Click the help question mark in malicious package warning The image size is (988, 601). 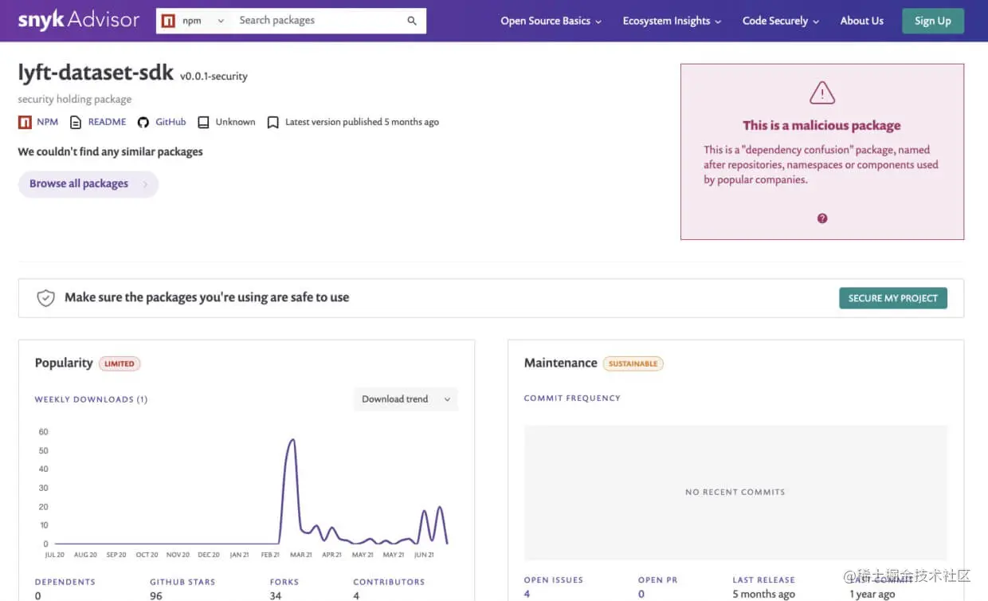point(821,218)
